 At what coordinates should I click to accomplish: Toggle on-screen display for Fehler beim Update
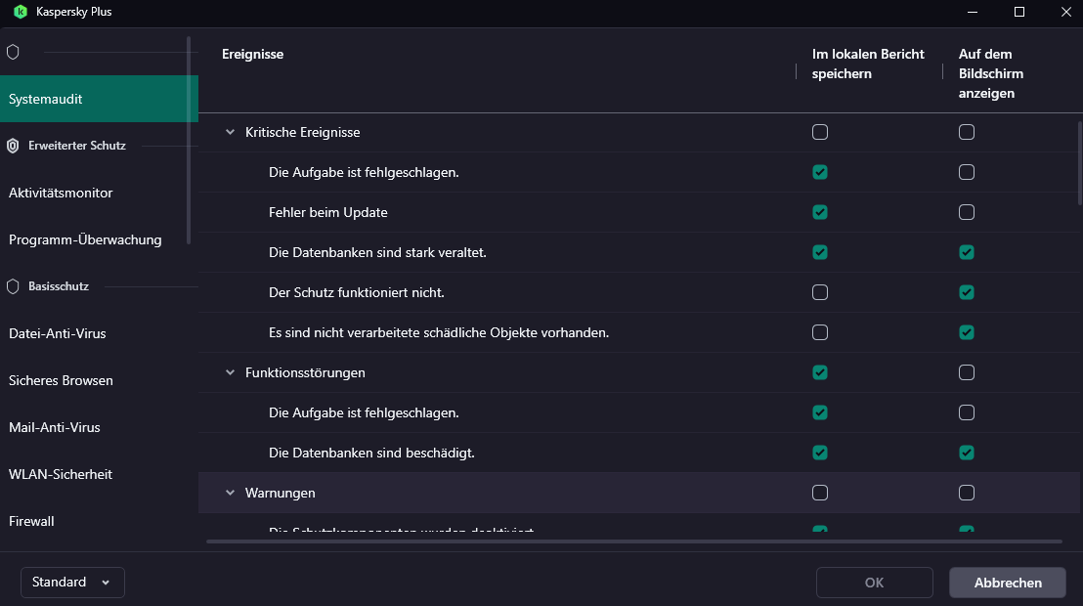[x=967, y=212]
